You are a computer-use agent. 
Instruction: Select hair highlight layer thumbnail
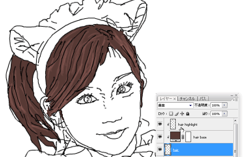[173, 124]
